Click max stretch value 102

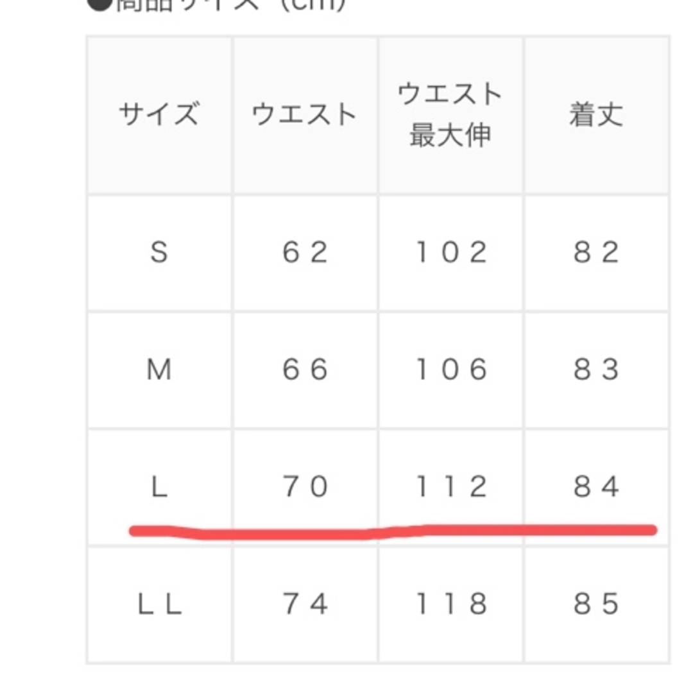coord(450,253)
